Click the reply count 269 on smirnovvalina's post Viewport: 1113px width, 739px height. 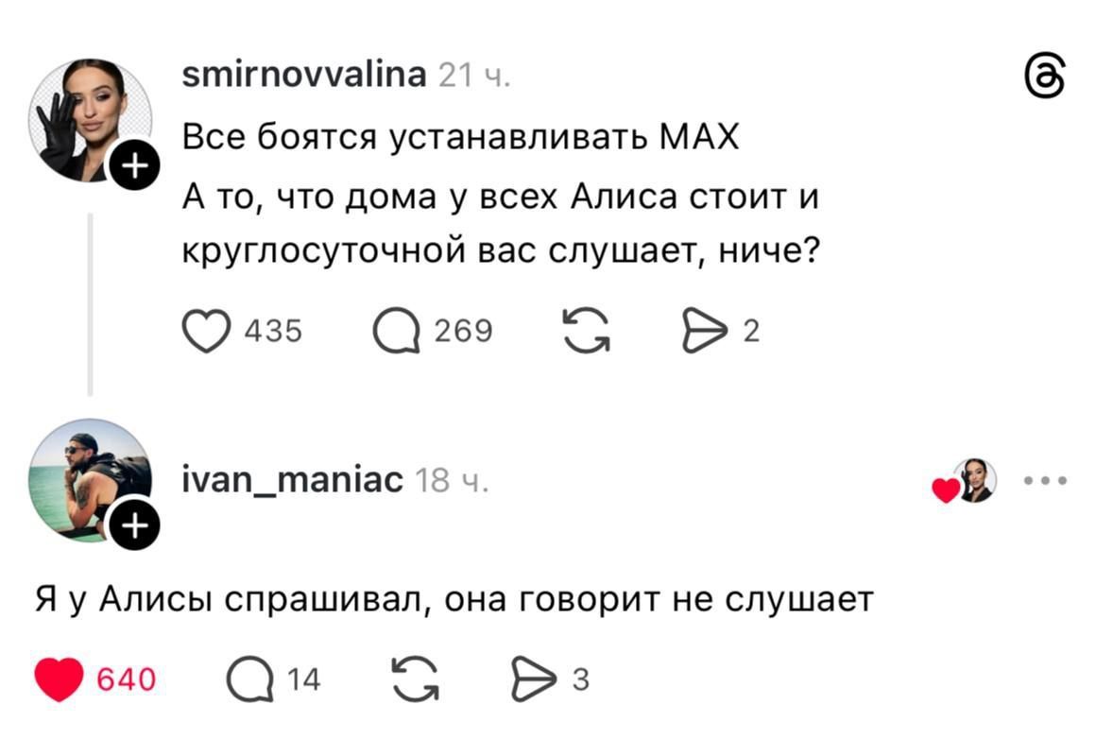[x=463, y=330]
